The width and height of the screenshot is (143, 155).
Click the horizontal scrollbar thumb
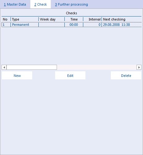pos(32,67)
